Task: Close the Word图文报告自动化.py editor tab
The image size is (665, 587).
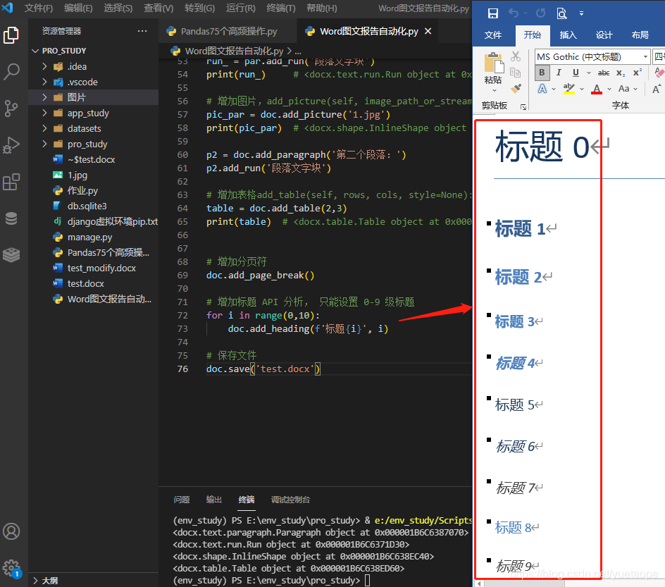Action: click(428, 31)
